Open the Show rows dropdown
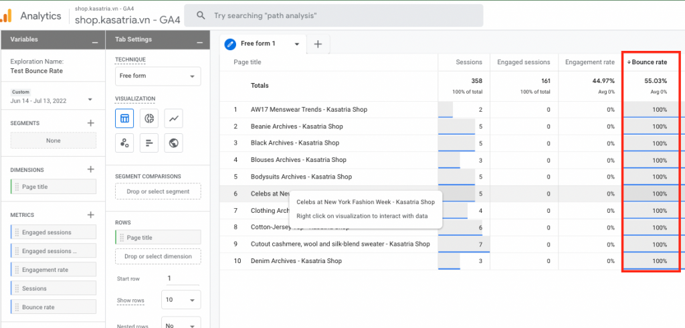Image resolution: width=685 pixels, height=328 pixels. click(x=181, y=300)
